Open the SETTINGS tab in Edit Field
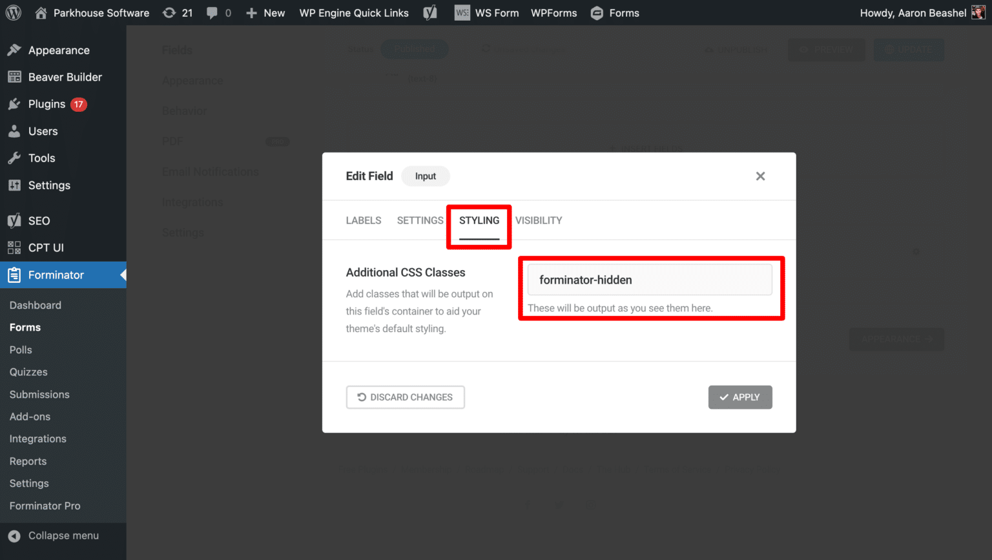The width and height of the screenshot is (992, 560). [420, 220]
